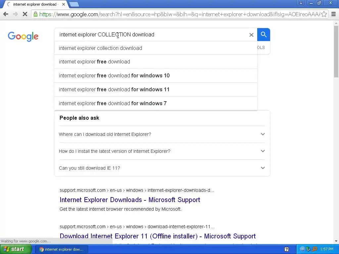Choose suggestion internet explorer collection download
The width and height of the screenshot is (339, 254).
coord(156,48)
